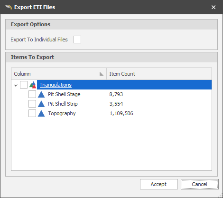Viewport: 223px width, 198px height.
Task: Tick the Topography checkbox
Action: coord(32,113)
